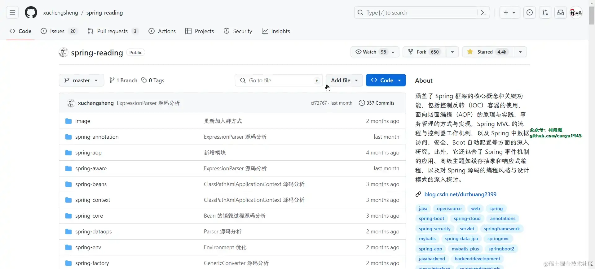
Task: Open the spring-beans folder
Action: (91, 184)
